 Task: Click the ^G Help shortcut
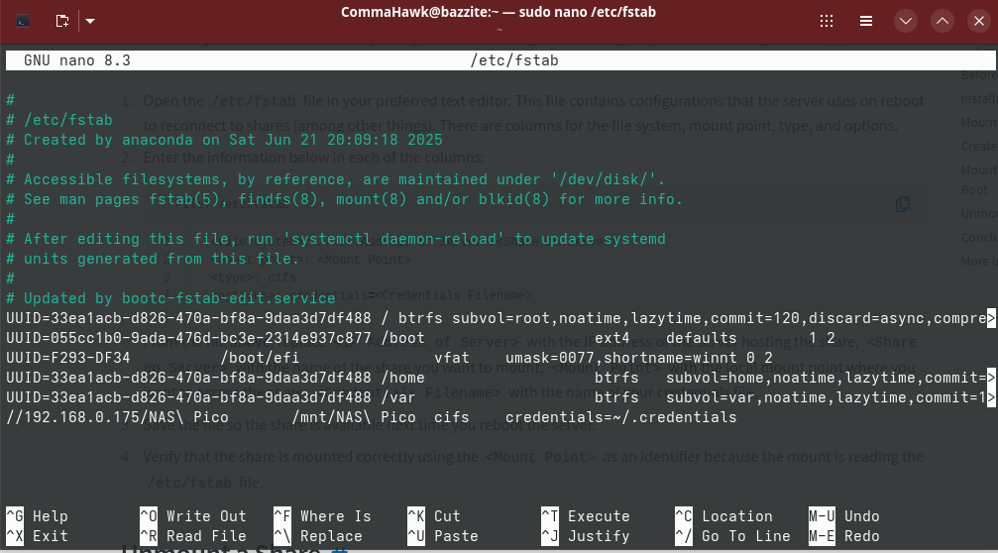pos(37,516)
